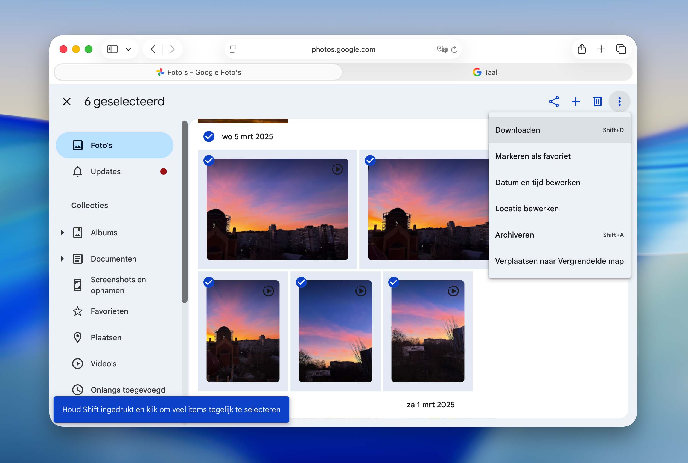Click motion icon on middle portrait photo

[x=361, y=291]
